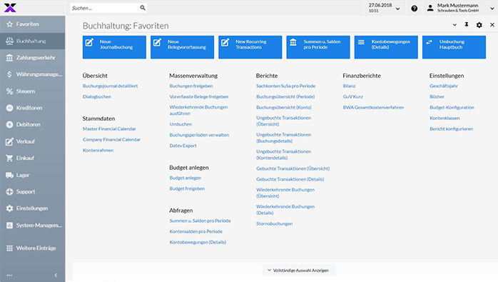This screenshot has height=282, width=498.
Task: Select Kreditoren in the sidebar menu
Action: (32, 108)
